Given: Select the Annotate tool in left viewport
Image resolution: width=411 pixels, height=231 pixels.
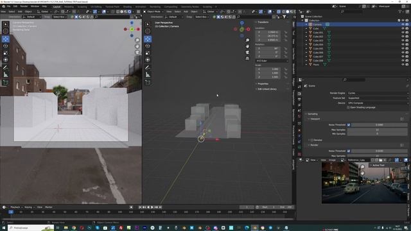Looking at the screenshot, I should 6,67.
